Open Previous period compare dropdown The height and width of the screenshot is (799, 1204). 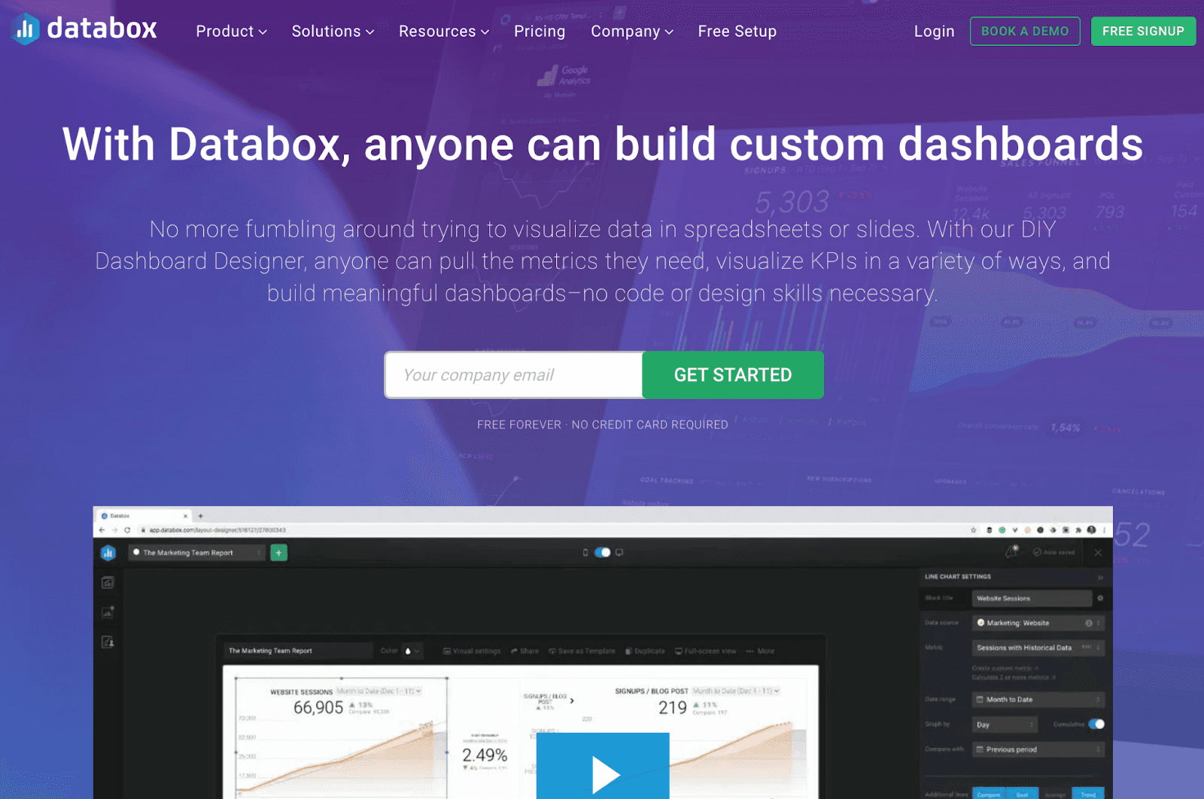tap(1038, 749)
